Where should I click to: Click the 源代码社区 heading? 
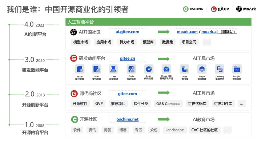point(91,94)
